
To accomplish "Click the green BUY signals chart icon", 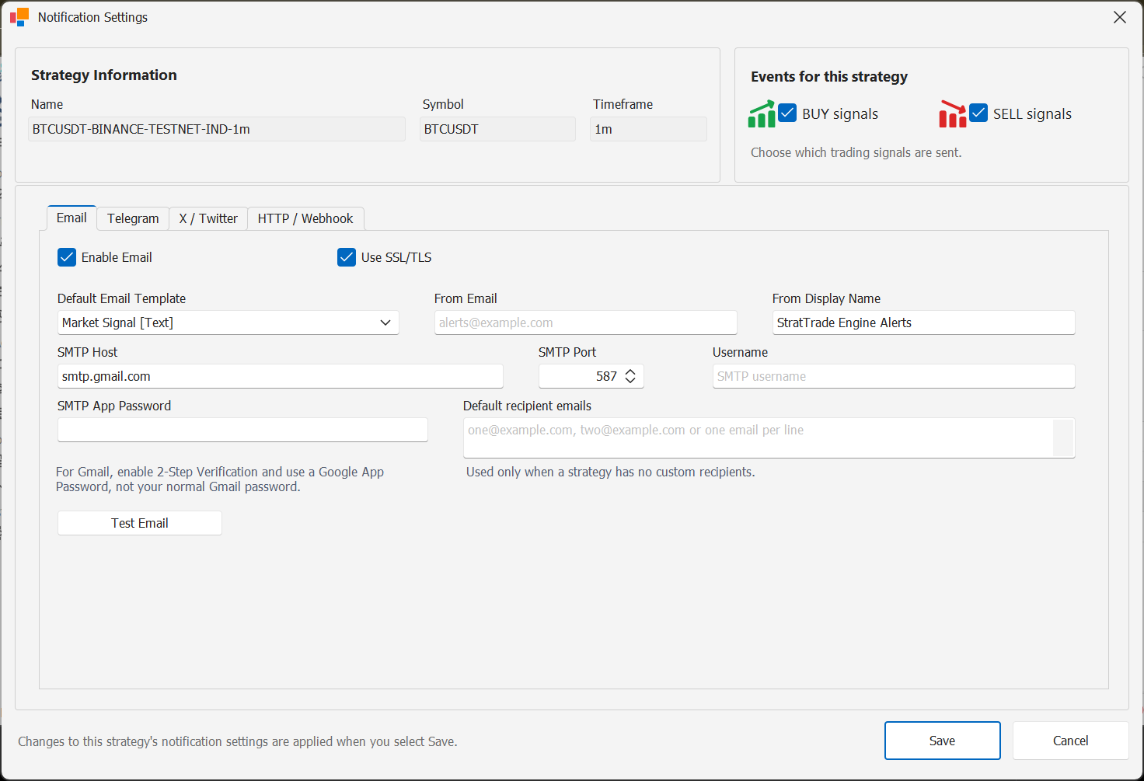I will [762, 113].
